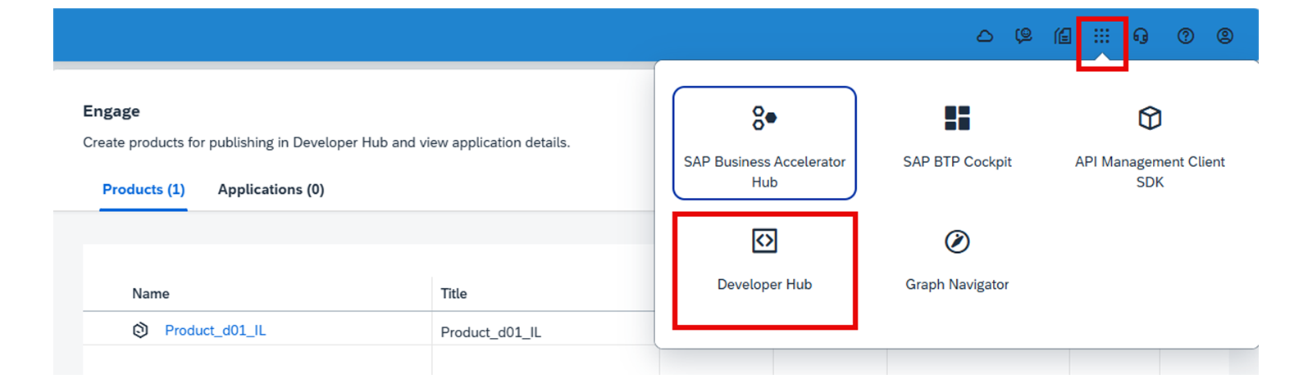Viewport: 1312px width, 383px height.
Task: Click the Graph Navigator compass icon
Action: [957, 241]
